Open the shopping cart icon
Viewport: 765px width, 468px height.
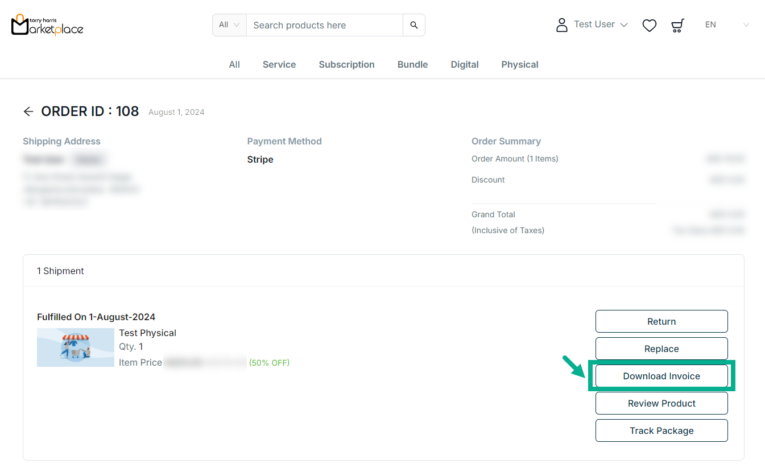pos(677,25)
